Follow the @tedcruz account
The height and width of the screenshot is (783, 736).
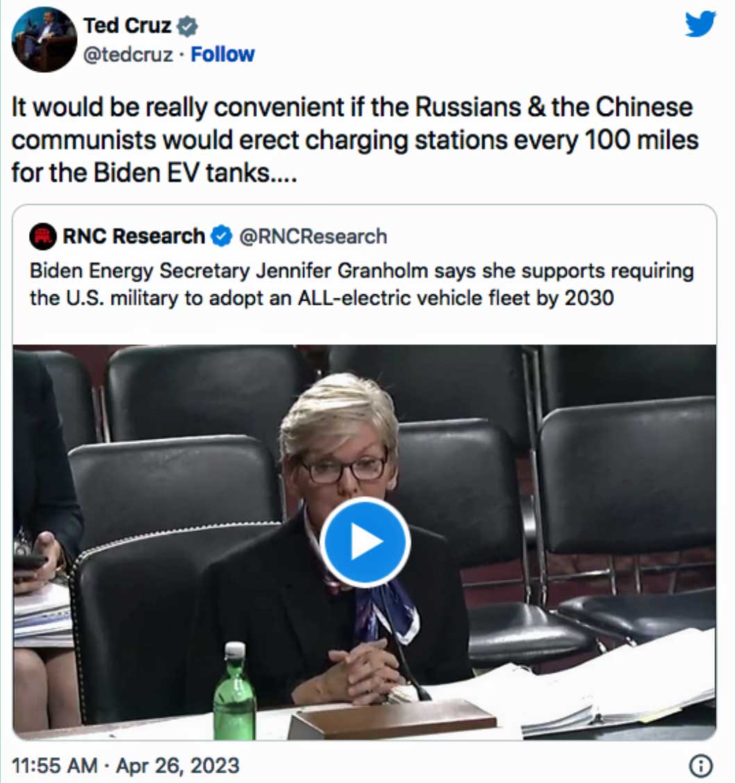[223, 54]
